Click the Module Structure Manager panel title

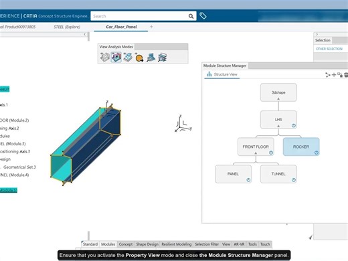[225, 66]
